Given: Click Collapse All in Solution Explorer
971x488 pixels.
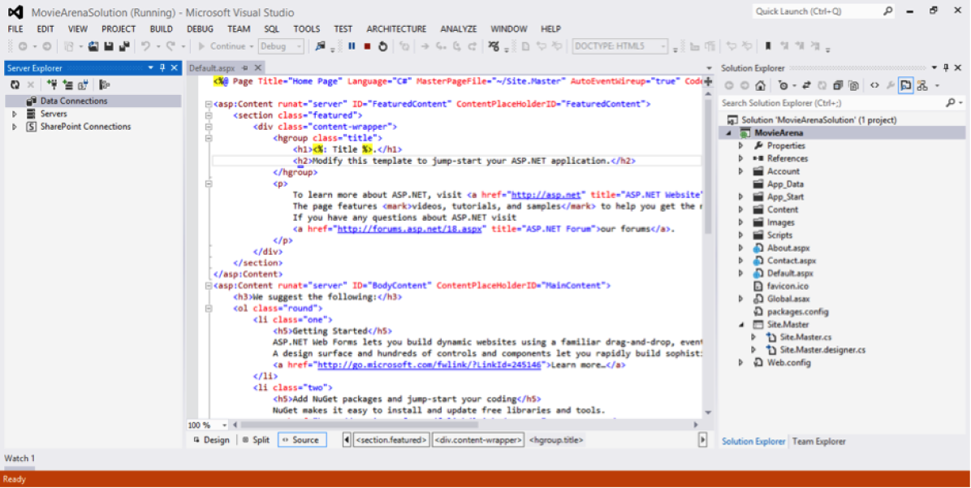Looking at the screenshot, I should point(838,85).
